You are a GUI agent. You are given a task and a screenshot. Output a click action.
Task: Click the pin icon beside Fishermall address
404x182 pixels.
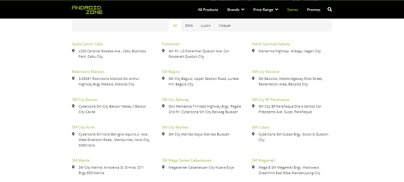(x=163, y=51)
